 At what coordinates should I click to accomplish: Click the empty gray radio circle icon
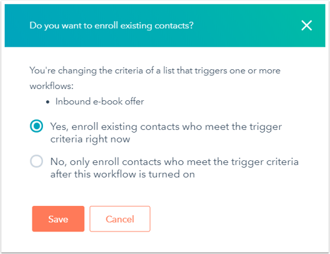click(36, 161)
